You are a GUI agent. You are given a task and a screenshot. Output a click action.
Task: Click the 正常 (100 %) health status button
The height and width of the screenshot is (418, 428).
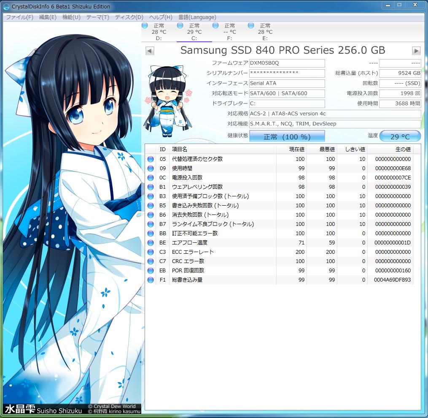[287, 136]
